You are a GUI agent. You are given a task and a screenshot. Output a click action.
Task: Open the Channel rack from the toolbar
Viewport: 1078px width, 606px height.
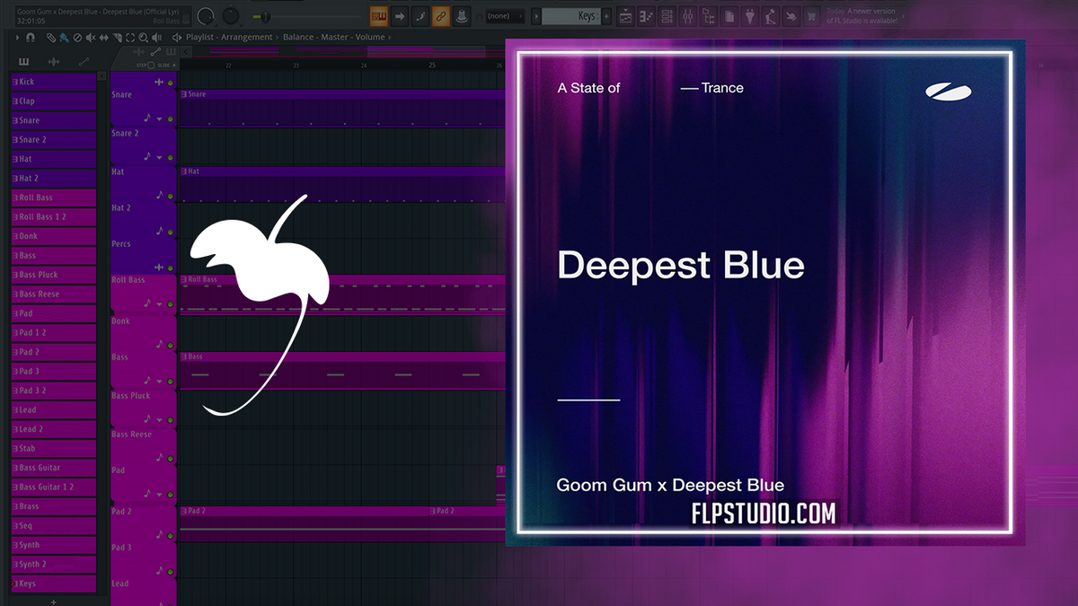click(667, 15)
